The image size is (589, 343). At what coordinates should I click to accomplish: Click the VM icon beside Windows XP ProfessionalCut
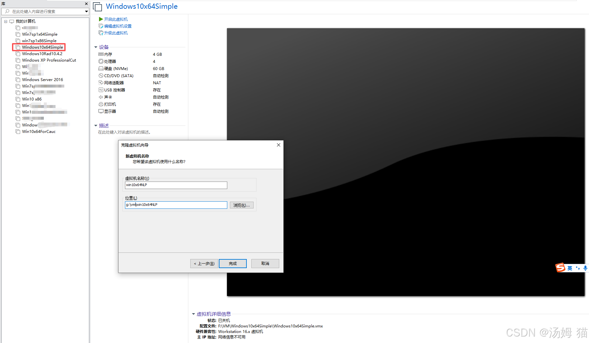point(18,60)
